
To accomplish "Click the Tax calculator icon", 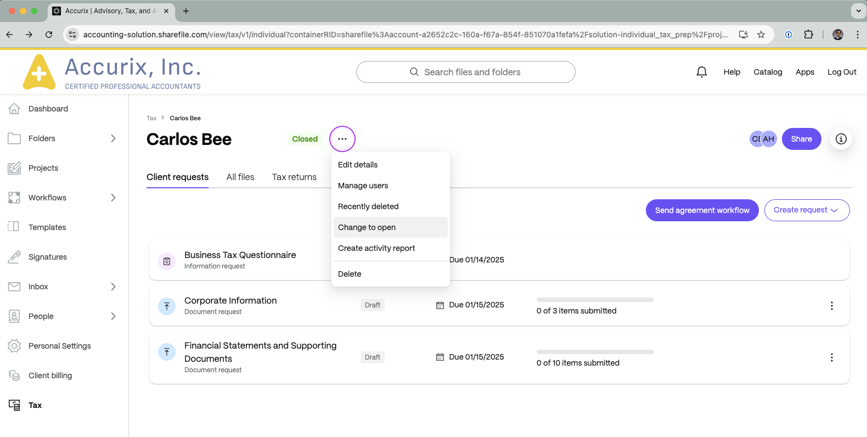I will [14, 405].
